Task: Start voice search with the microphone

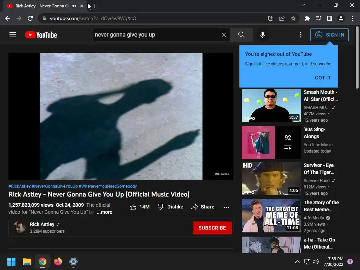Action: coord(262,35)
